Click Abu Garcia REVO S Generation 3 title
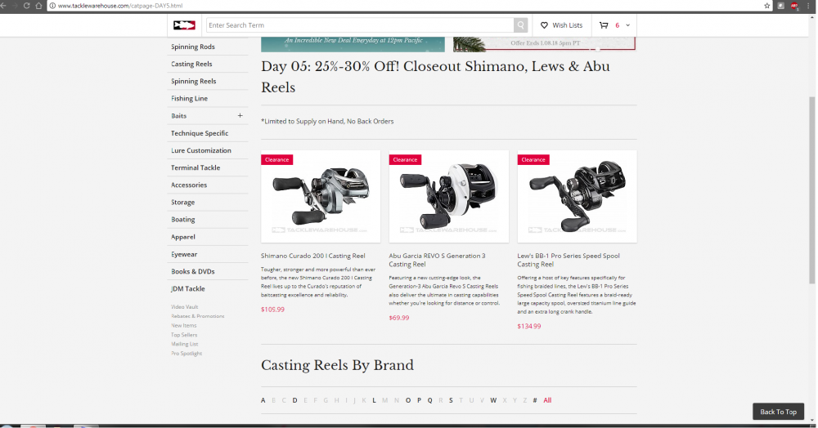Screen dimensions: 818x428 coord(437,260)
